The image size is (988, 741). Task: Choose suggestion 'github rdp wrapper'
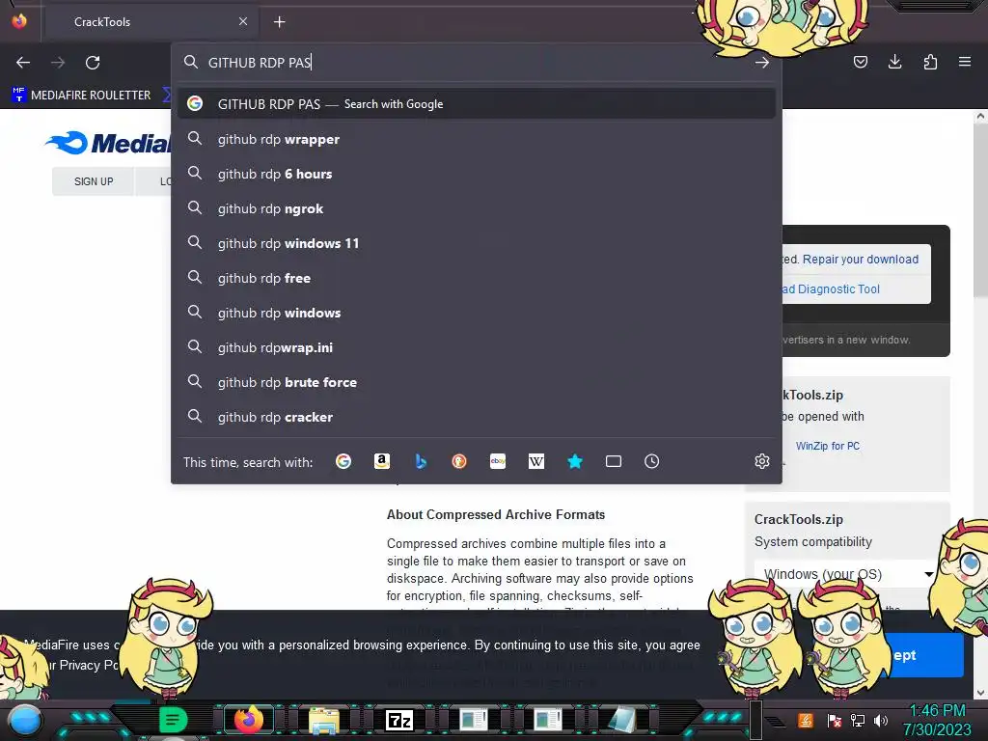[476, 139]
